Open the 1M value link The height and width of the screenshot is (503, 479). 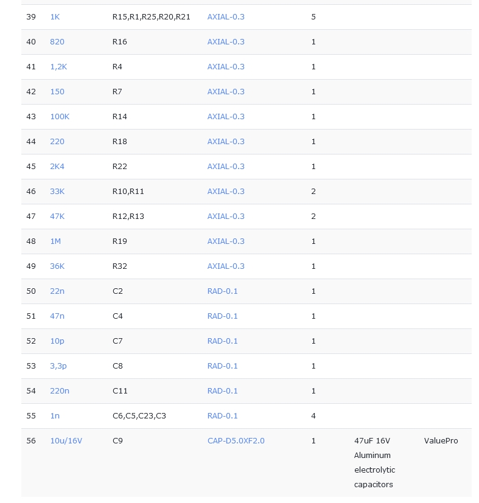[x=55, y=241]
